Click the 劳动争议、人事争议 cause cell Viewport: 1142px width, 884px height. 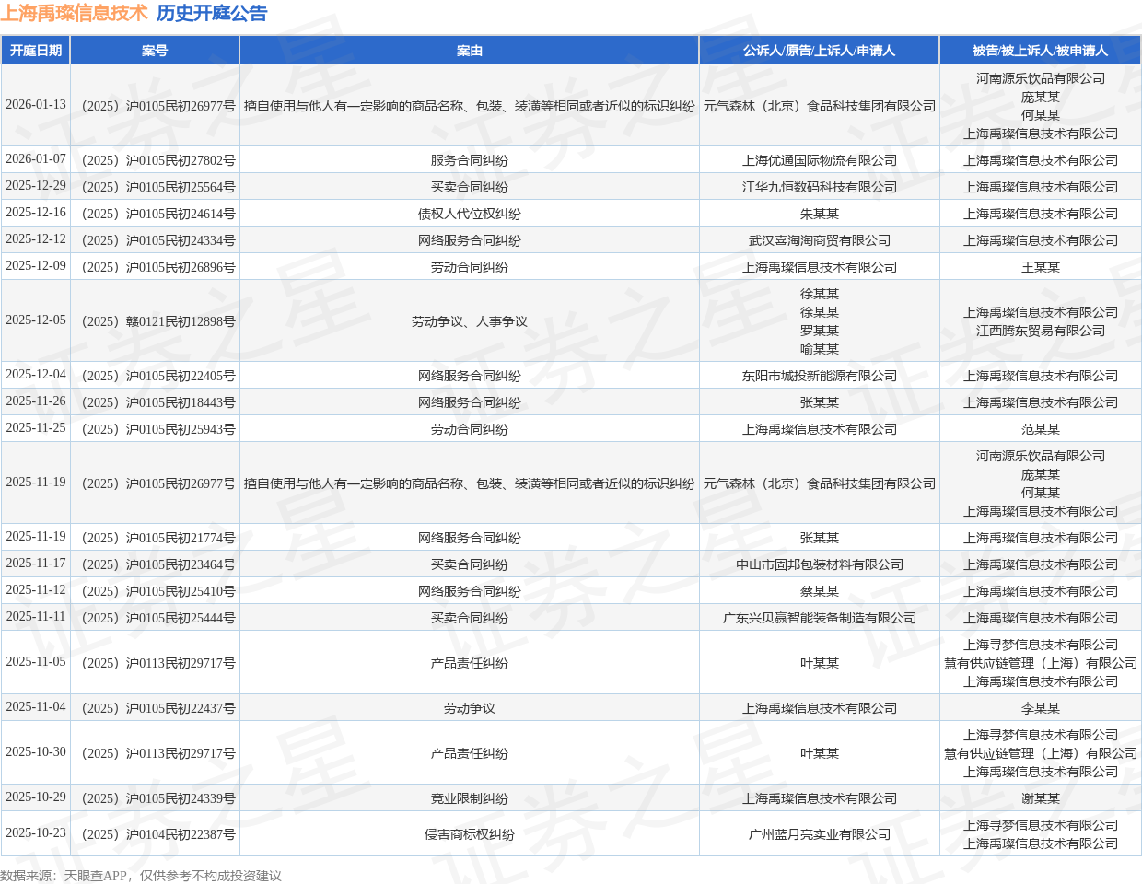(x=470, y=321)
